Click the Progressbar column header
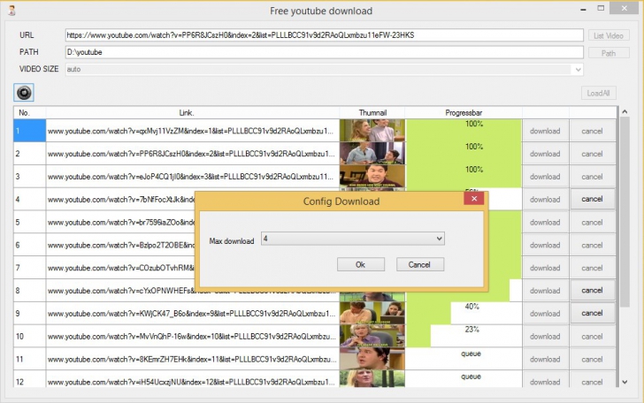 pos(464,112)
